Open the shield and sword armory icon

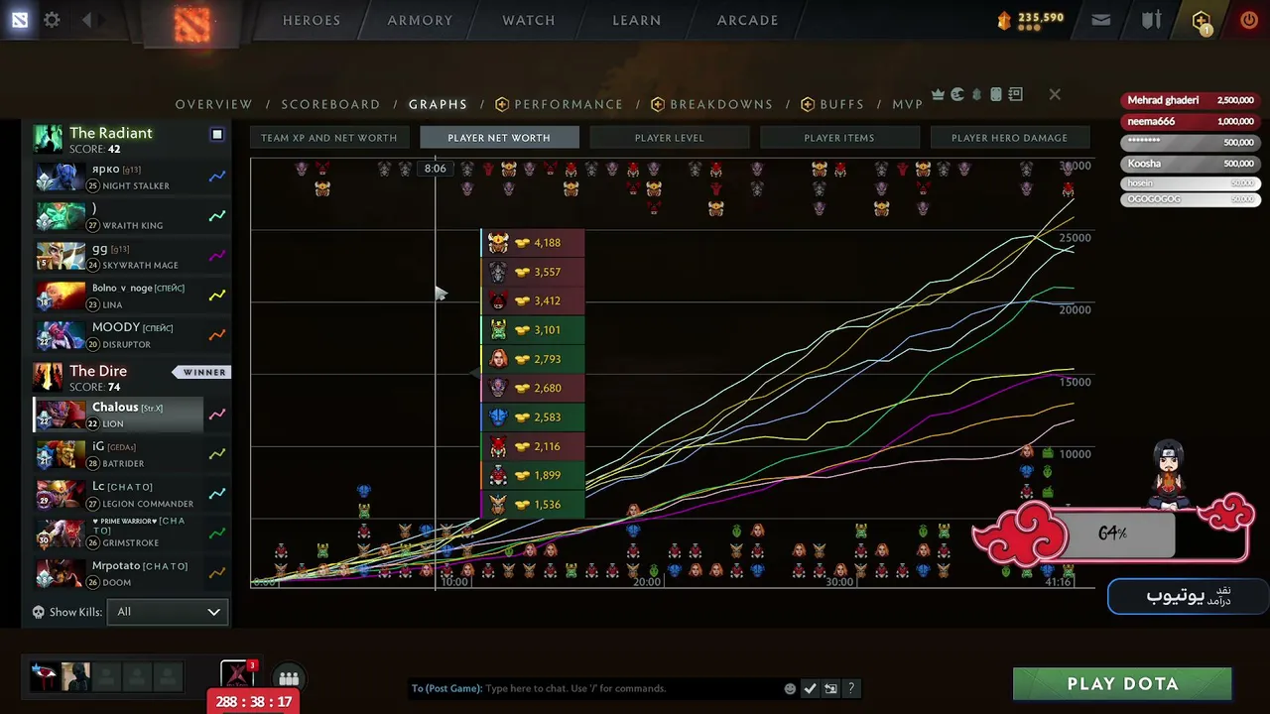pos(1151,20)
